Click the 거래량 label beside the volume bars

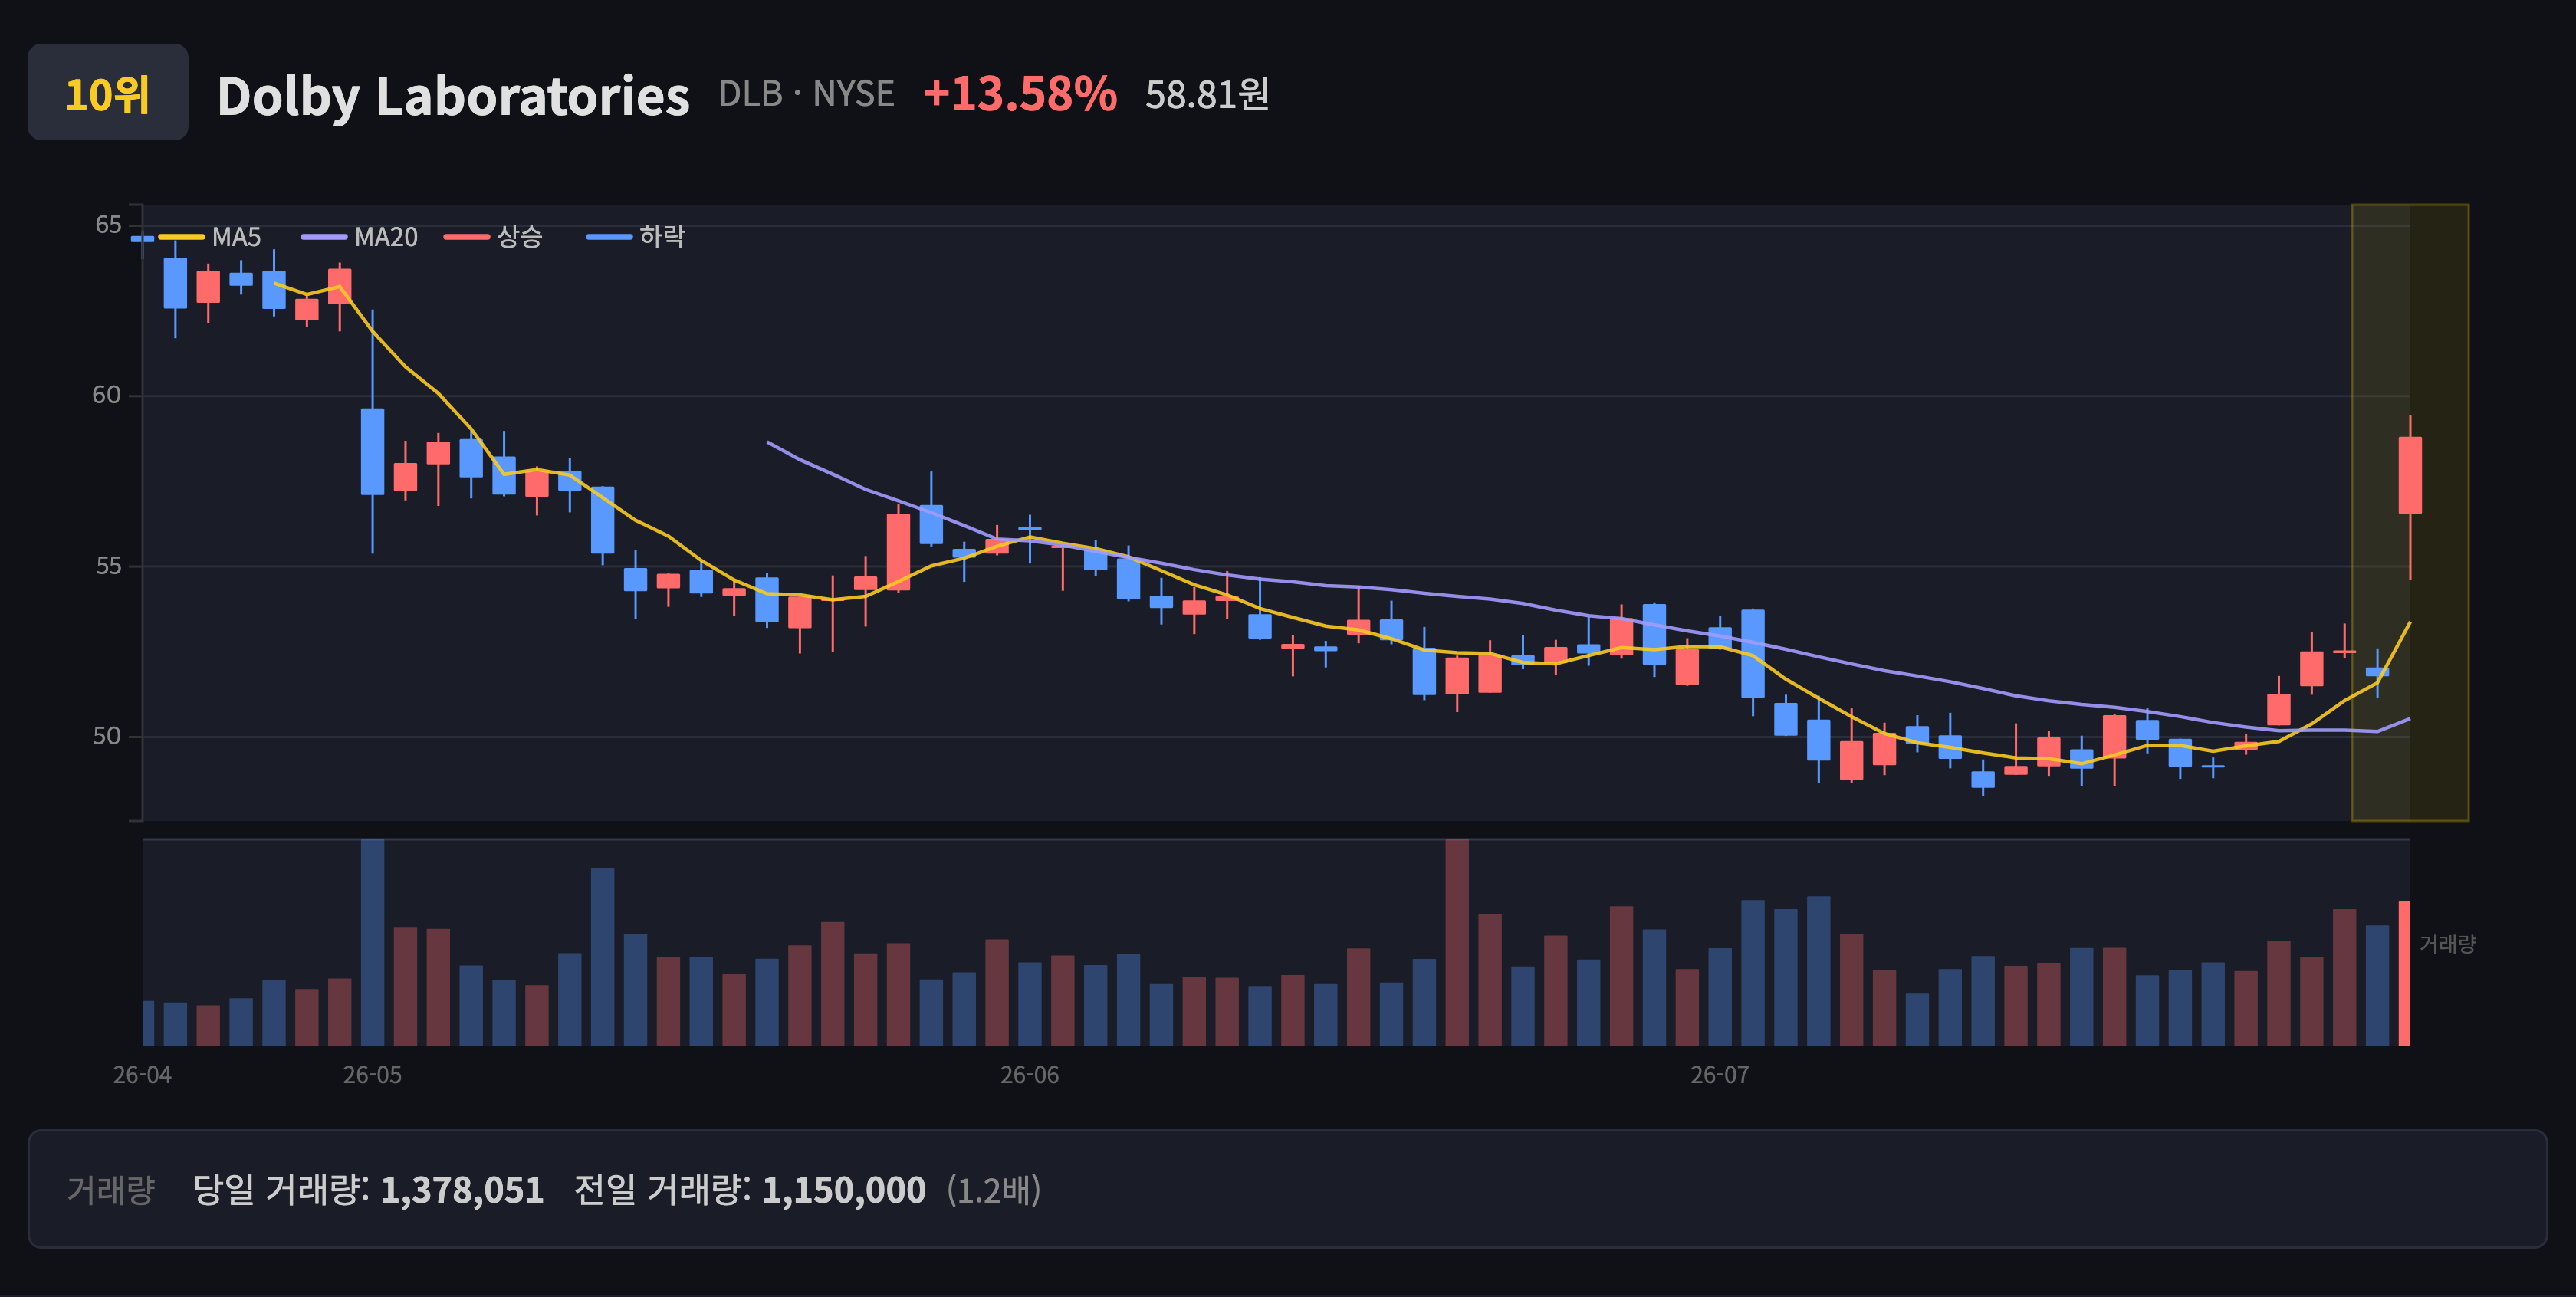tap(2447, 944)
